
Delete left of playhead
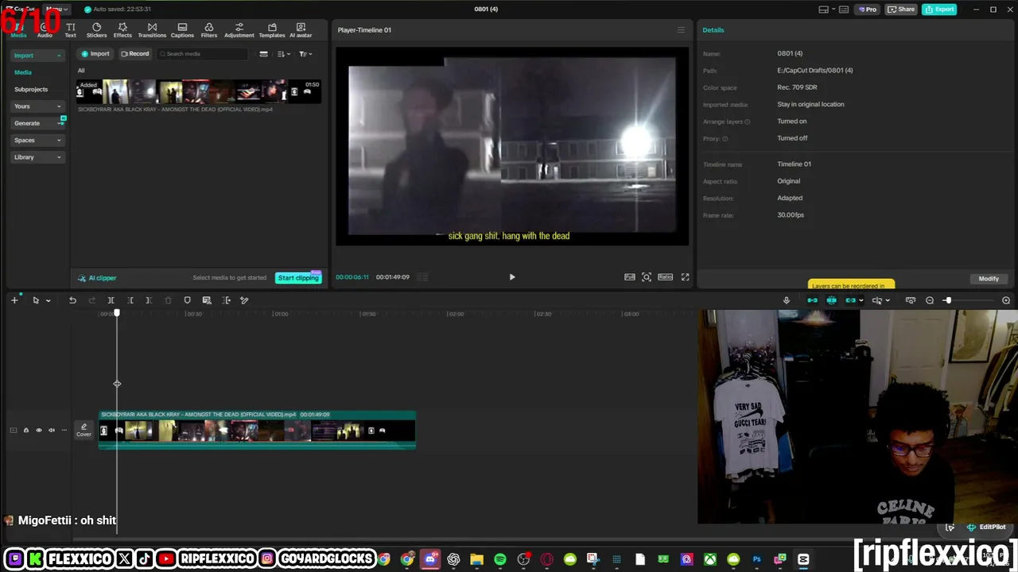click(130, 300)
